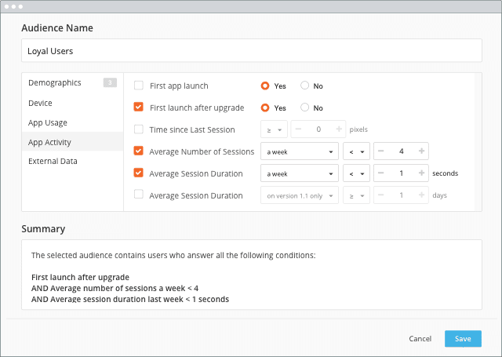Uncheck First launch after upgrade
Viewport: 502px width, 357px height.
pyautogui.click(x=138, y=107)
